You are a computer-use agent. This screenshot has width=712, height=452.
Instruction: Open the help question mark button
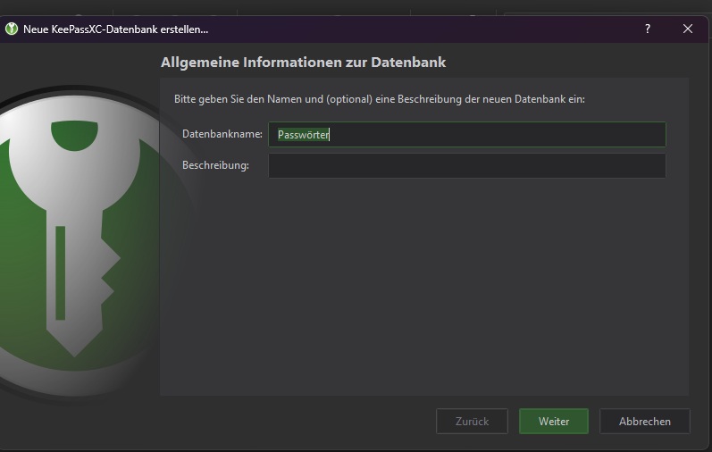[648, 29]
